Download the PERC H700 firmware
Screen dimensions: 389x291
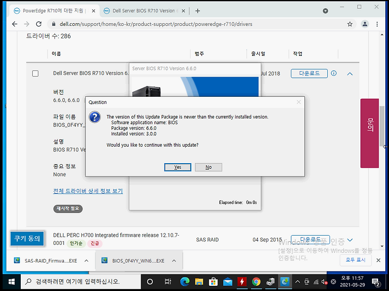[x=310, y=240]
